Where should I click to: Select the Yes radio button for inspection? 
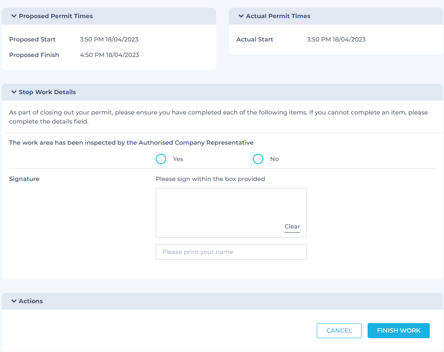click(161, 159)
